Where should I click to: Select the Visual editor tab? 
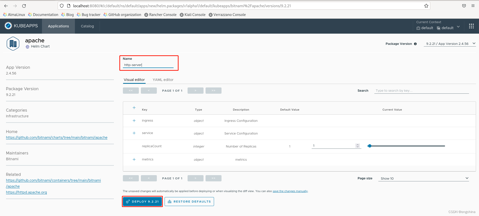(x=134, y=80)
